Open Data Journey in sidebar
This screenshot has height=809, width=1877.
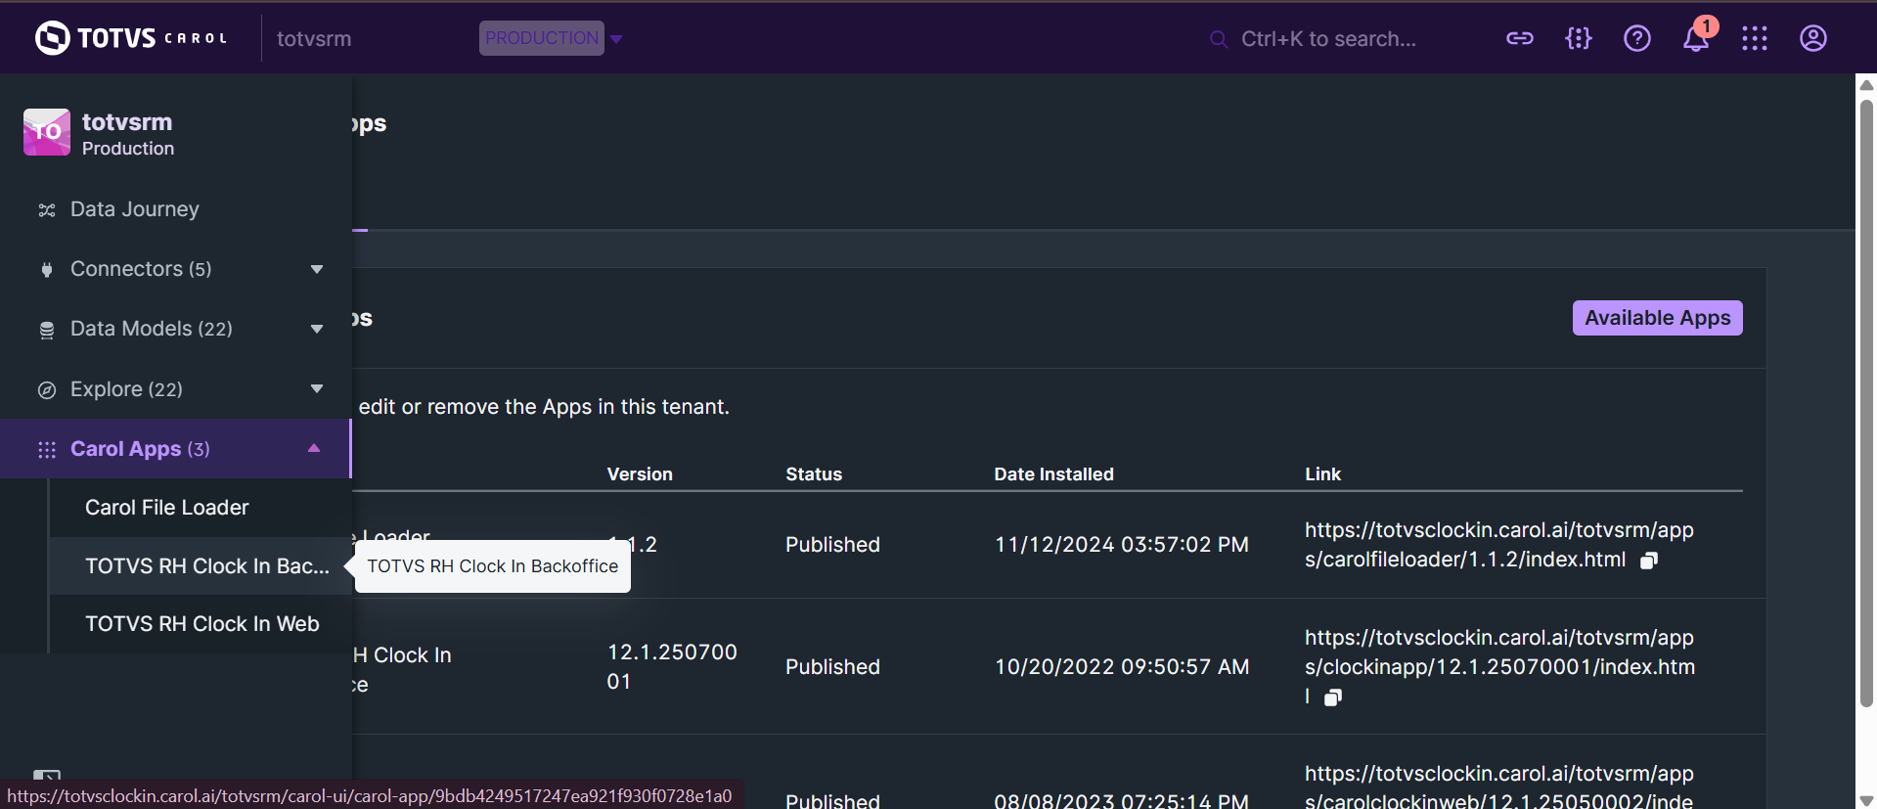[x=134, y=209]
